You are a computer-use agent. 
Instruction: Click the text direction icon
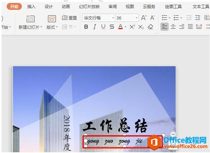[207, 18]
